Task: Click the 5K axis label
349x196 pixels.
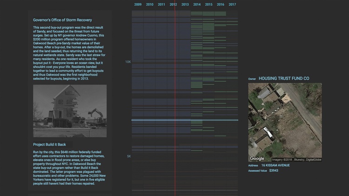Action: click(x=129, y=156)
